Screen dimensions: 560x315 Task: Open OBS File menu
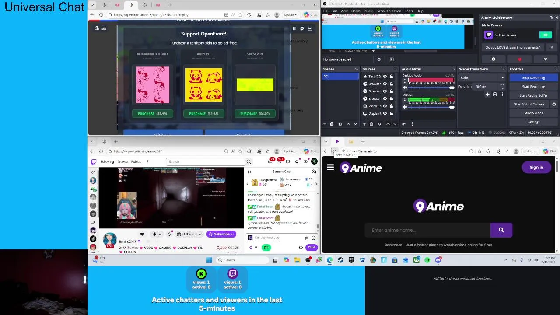(325, 11)
